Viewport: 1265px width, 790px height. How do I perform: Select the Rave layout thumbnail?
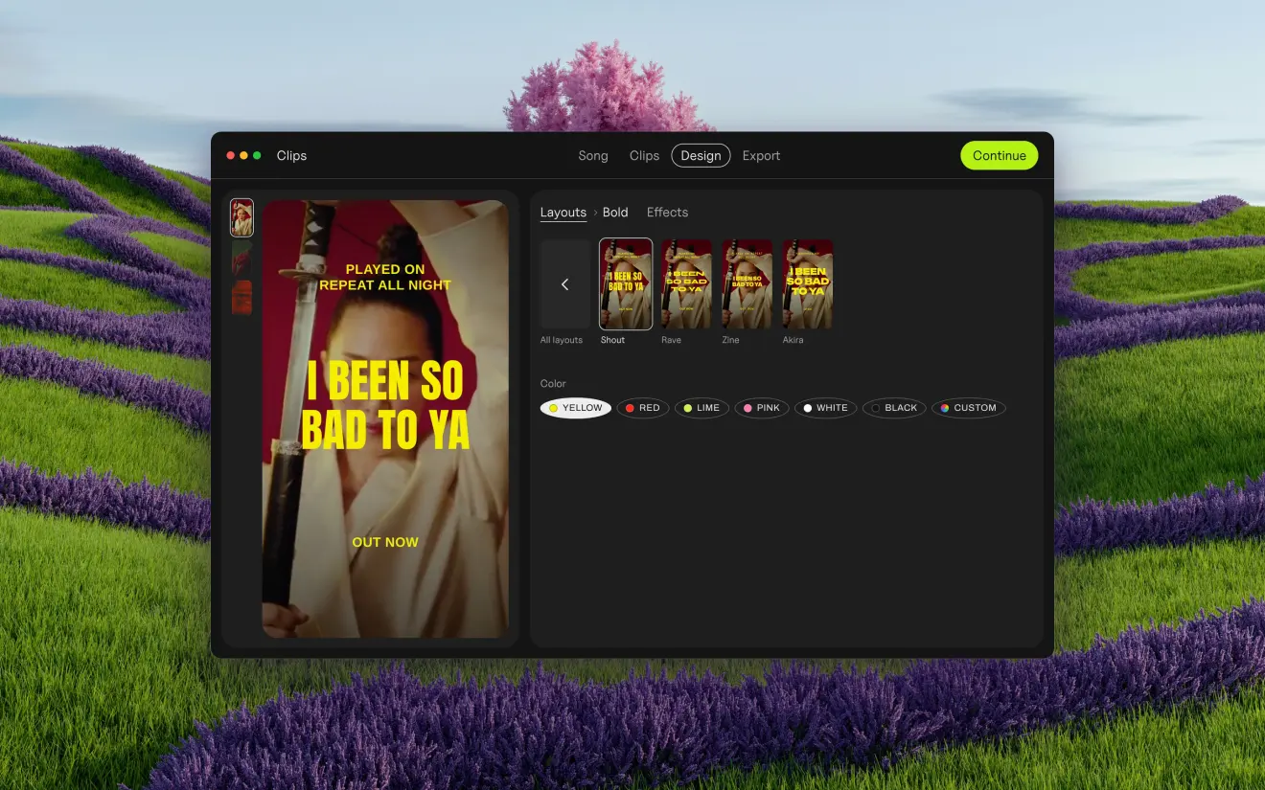[686, 284]
